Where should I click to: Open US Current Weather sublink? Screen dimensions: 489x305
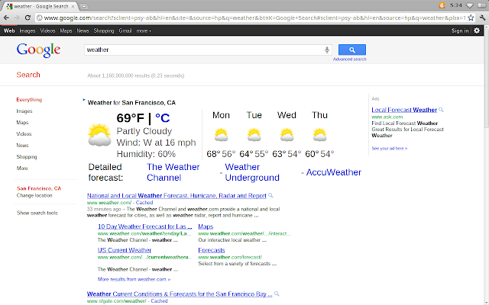tap(124, 250)
